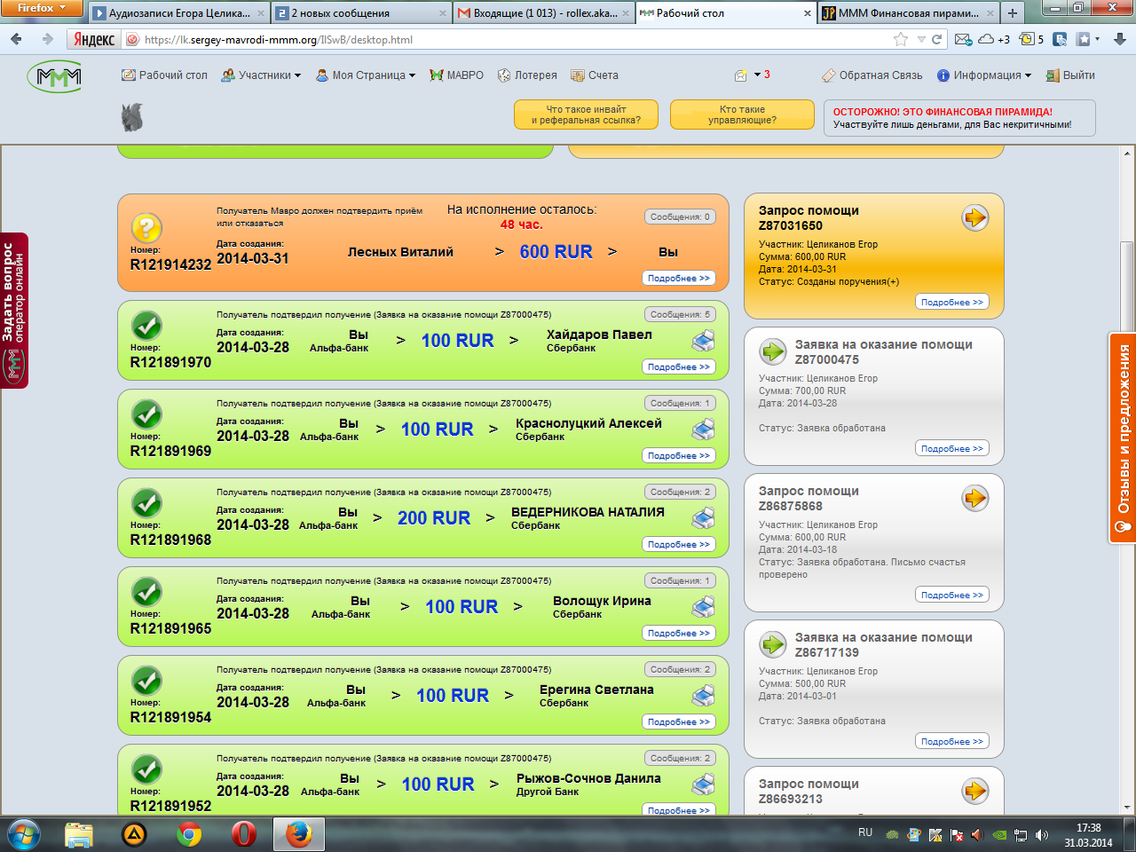Click green arrow icon on request Z87000475
The height and width of the screenshot is (852, 1136).
pos(773,351)
